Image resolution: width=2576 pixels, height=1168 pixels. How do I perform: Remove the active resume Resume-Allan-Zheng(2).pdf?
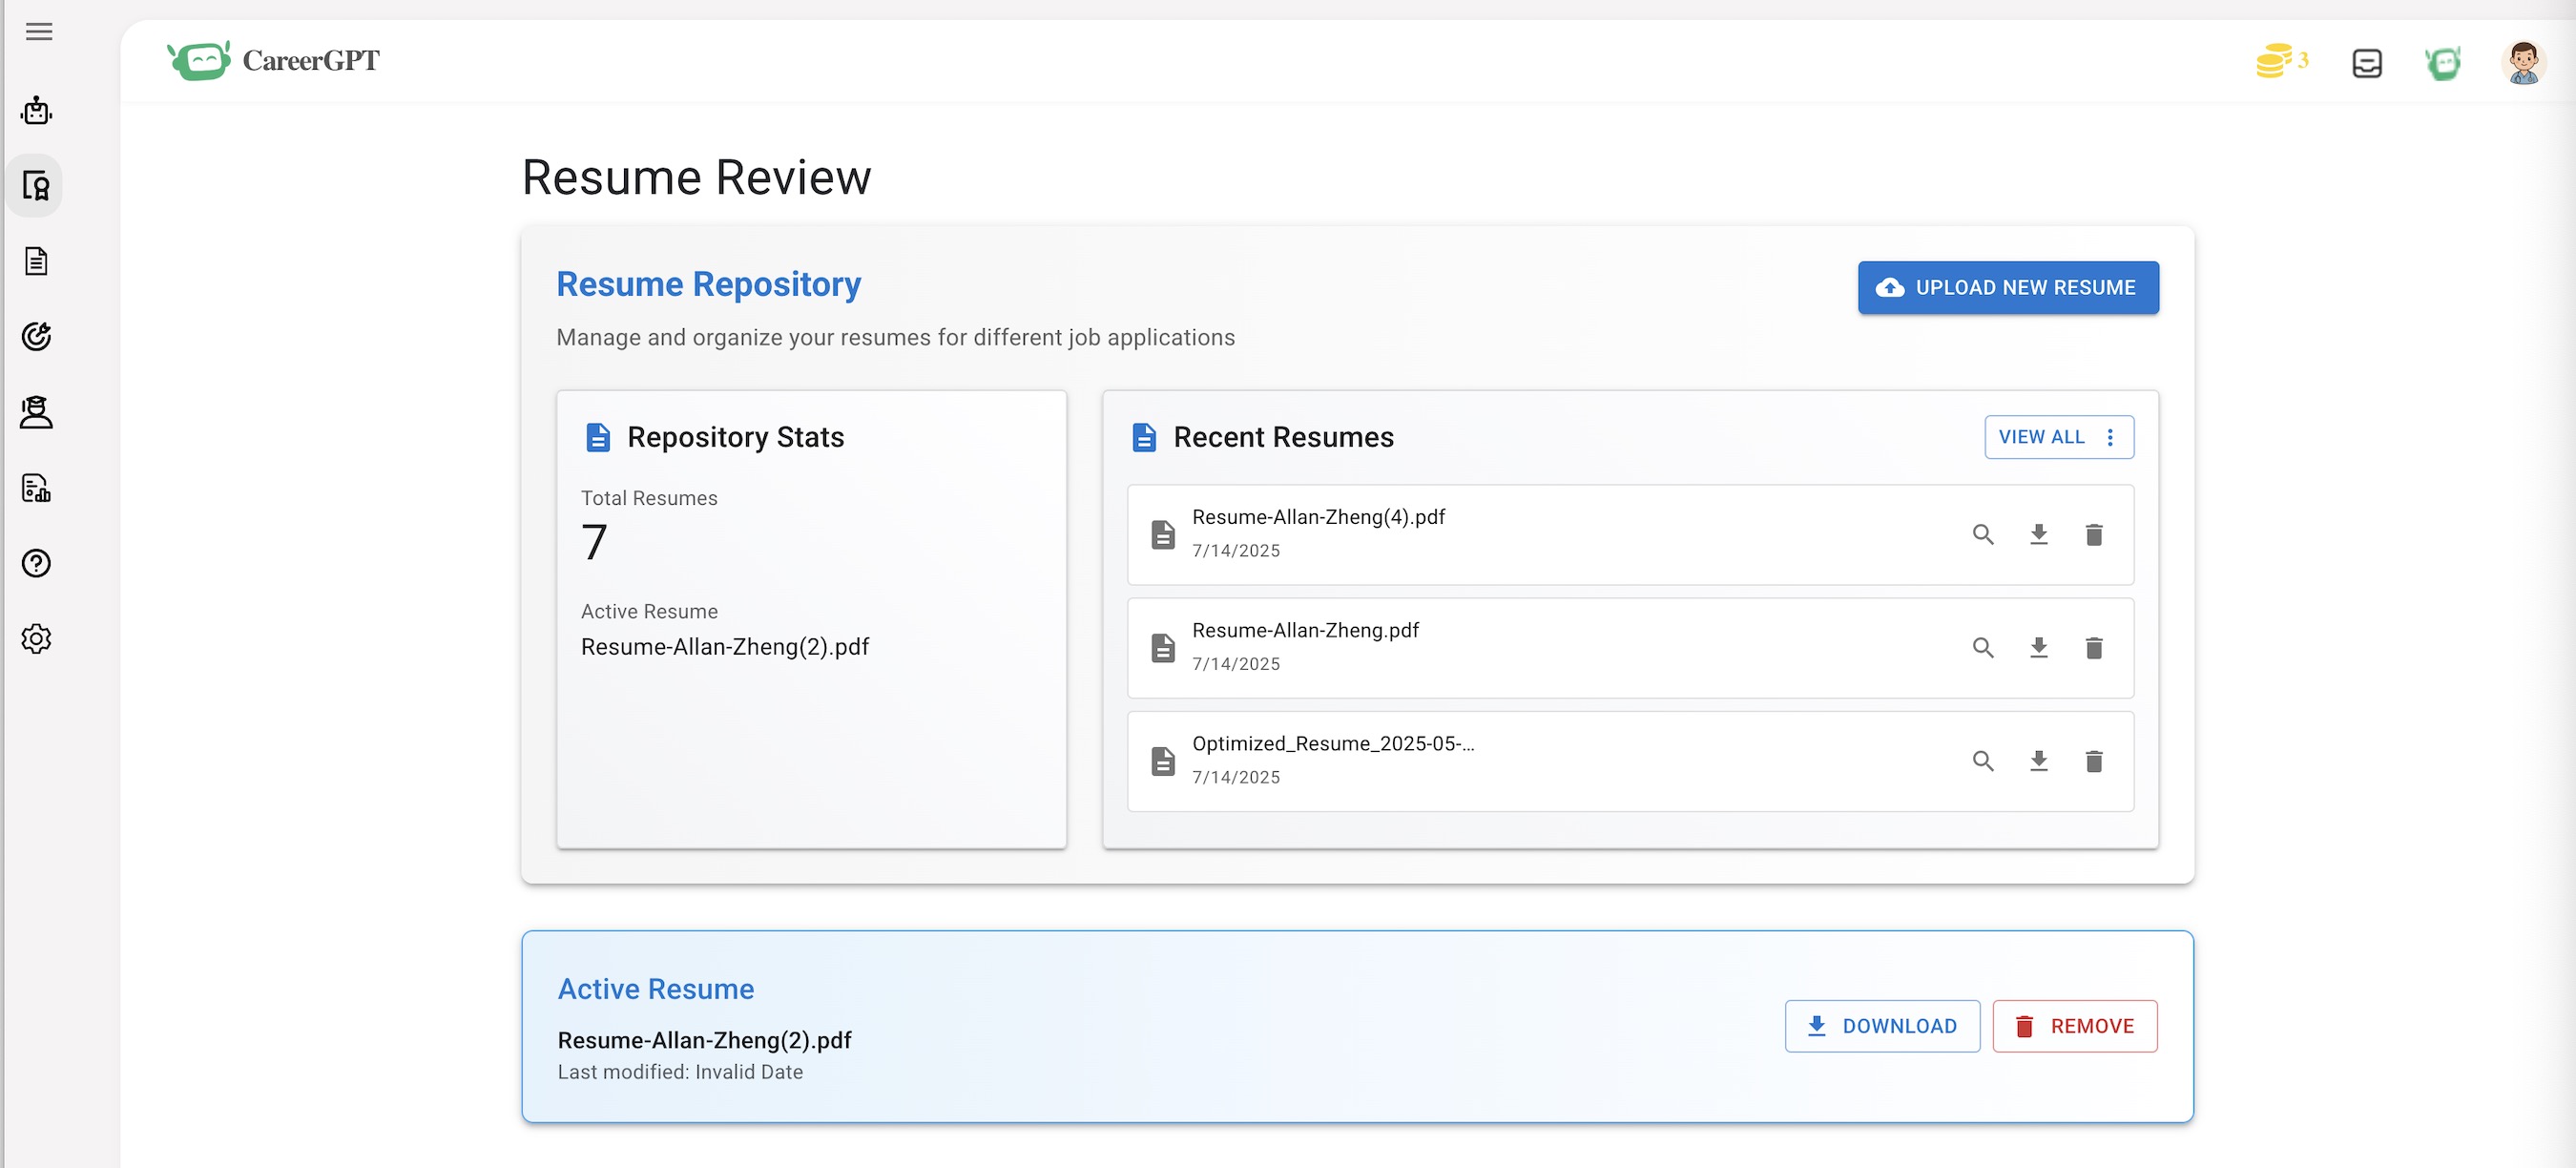tap(2075, 1025)
